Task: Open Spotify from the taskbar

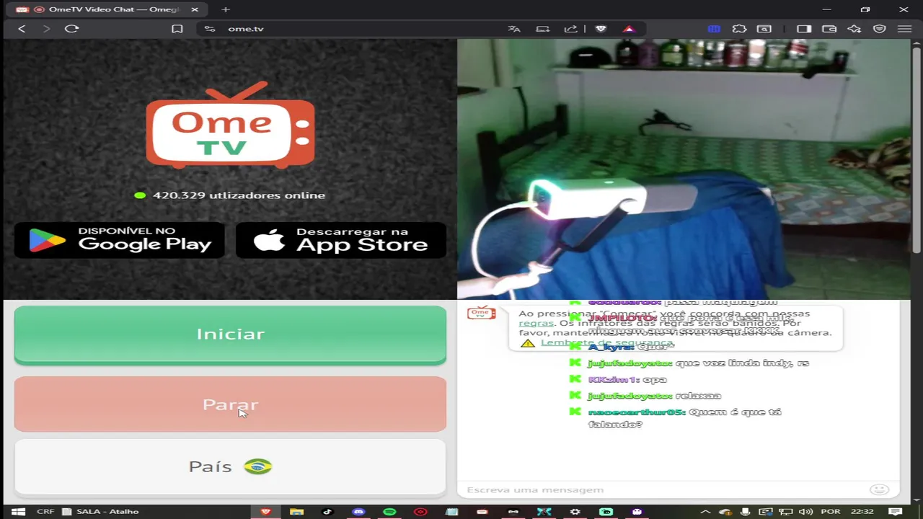Action: coord(389,512)
